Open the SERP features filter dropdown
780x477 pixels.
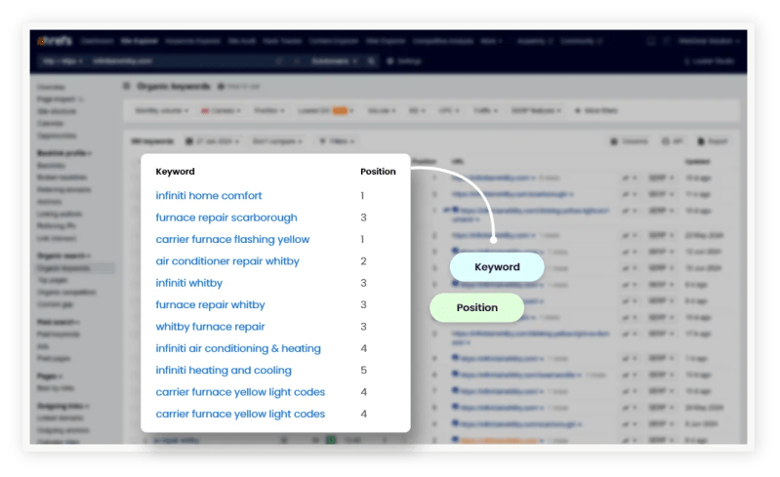click(x=536, y=111)
